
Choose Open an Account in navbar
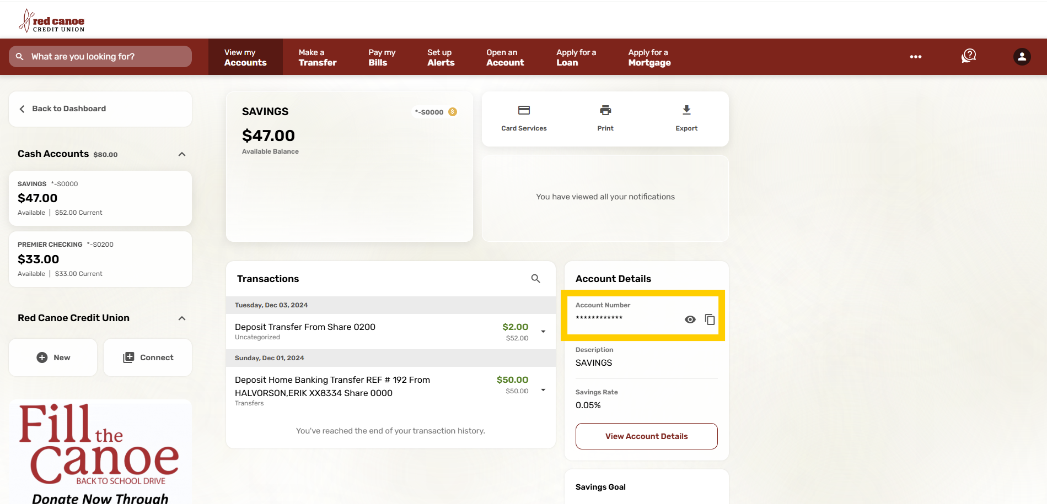[505, 57]
